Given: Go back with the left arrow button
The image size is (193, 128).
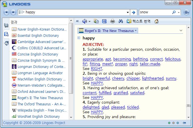Looking at the screenshot, I should tap(7, 12).
